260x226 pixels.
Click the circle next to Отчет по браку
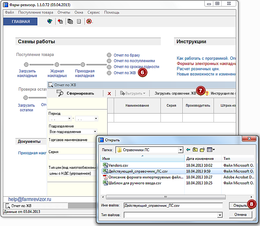(x=109, y=55)
